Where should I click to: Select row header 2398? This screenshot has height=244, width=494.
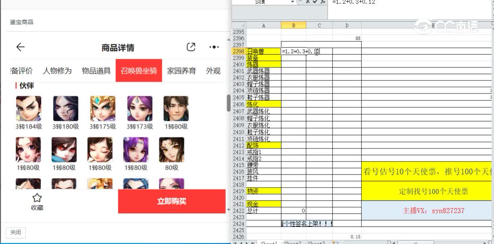[239, 51]
